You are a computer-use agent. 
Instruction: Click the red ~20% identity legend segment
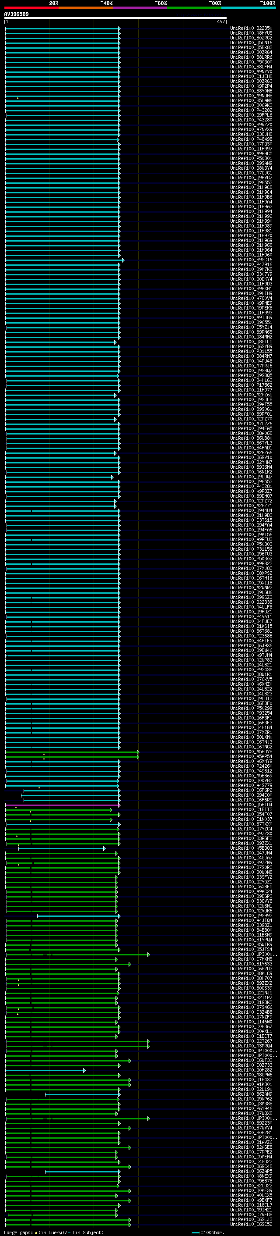(31, 8)
